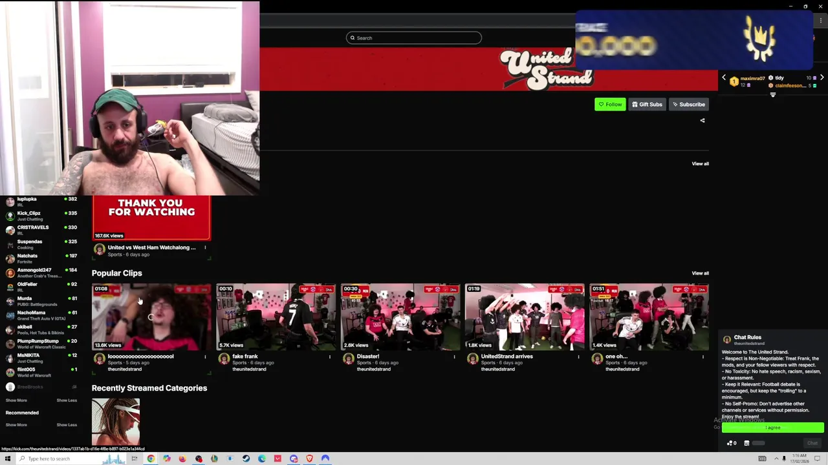Expand Recommended list with Show More

[16, 425]
